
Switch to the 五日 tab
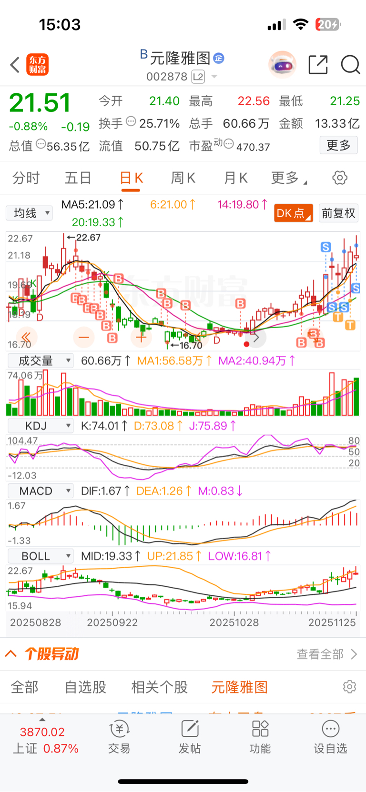click(78, 178)
